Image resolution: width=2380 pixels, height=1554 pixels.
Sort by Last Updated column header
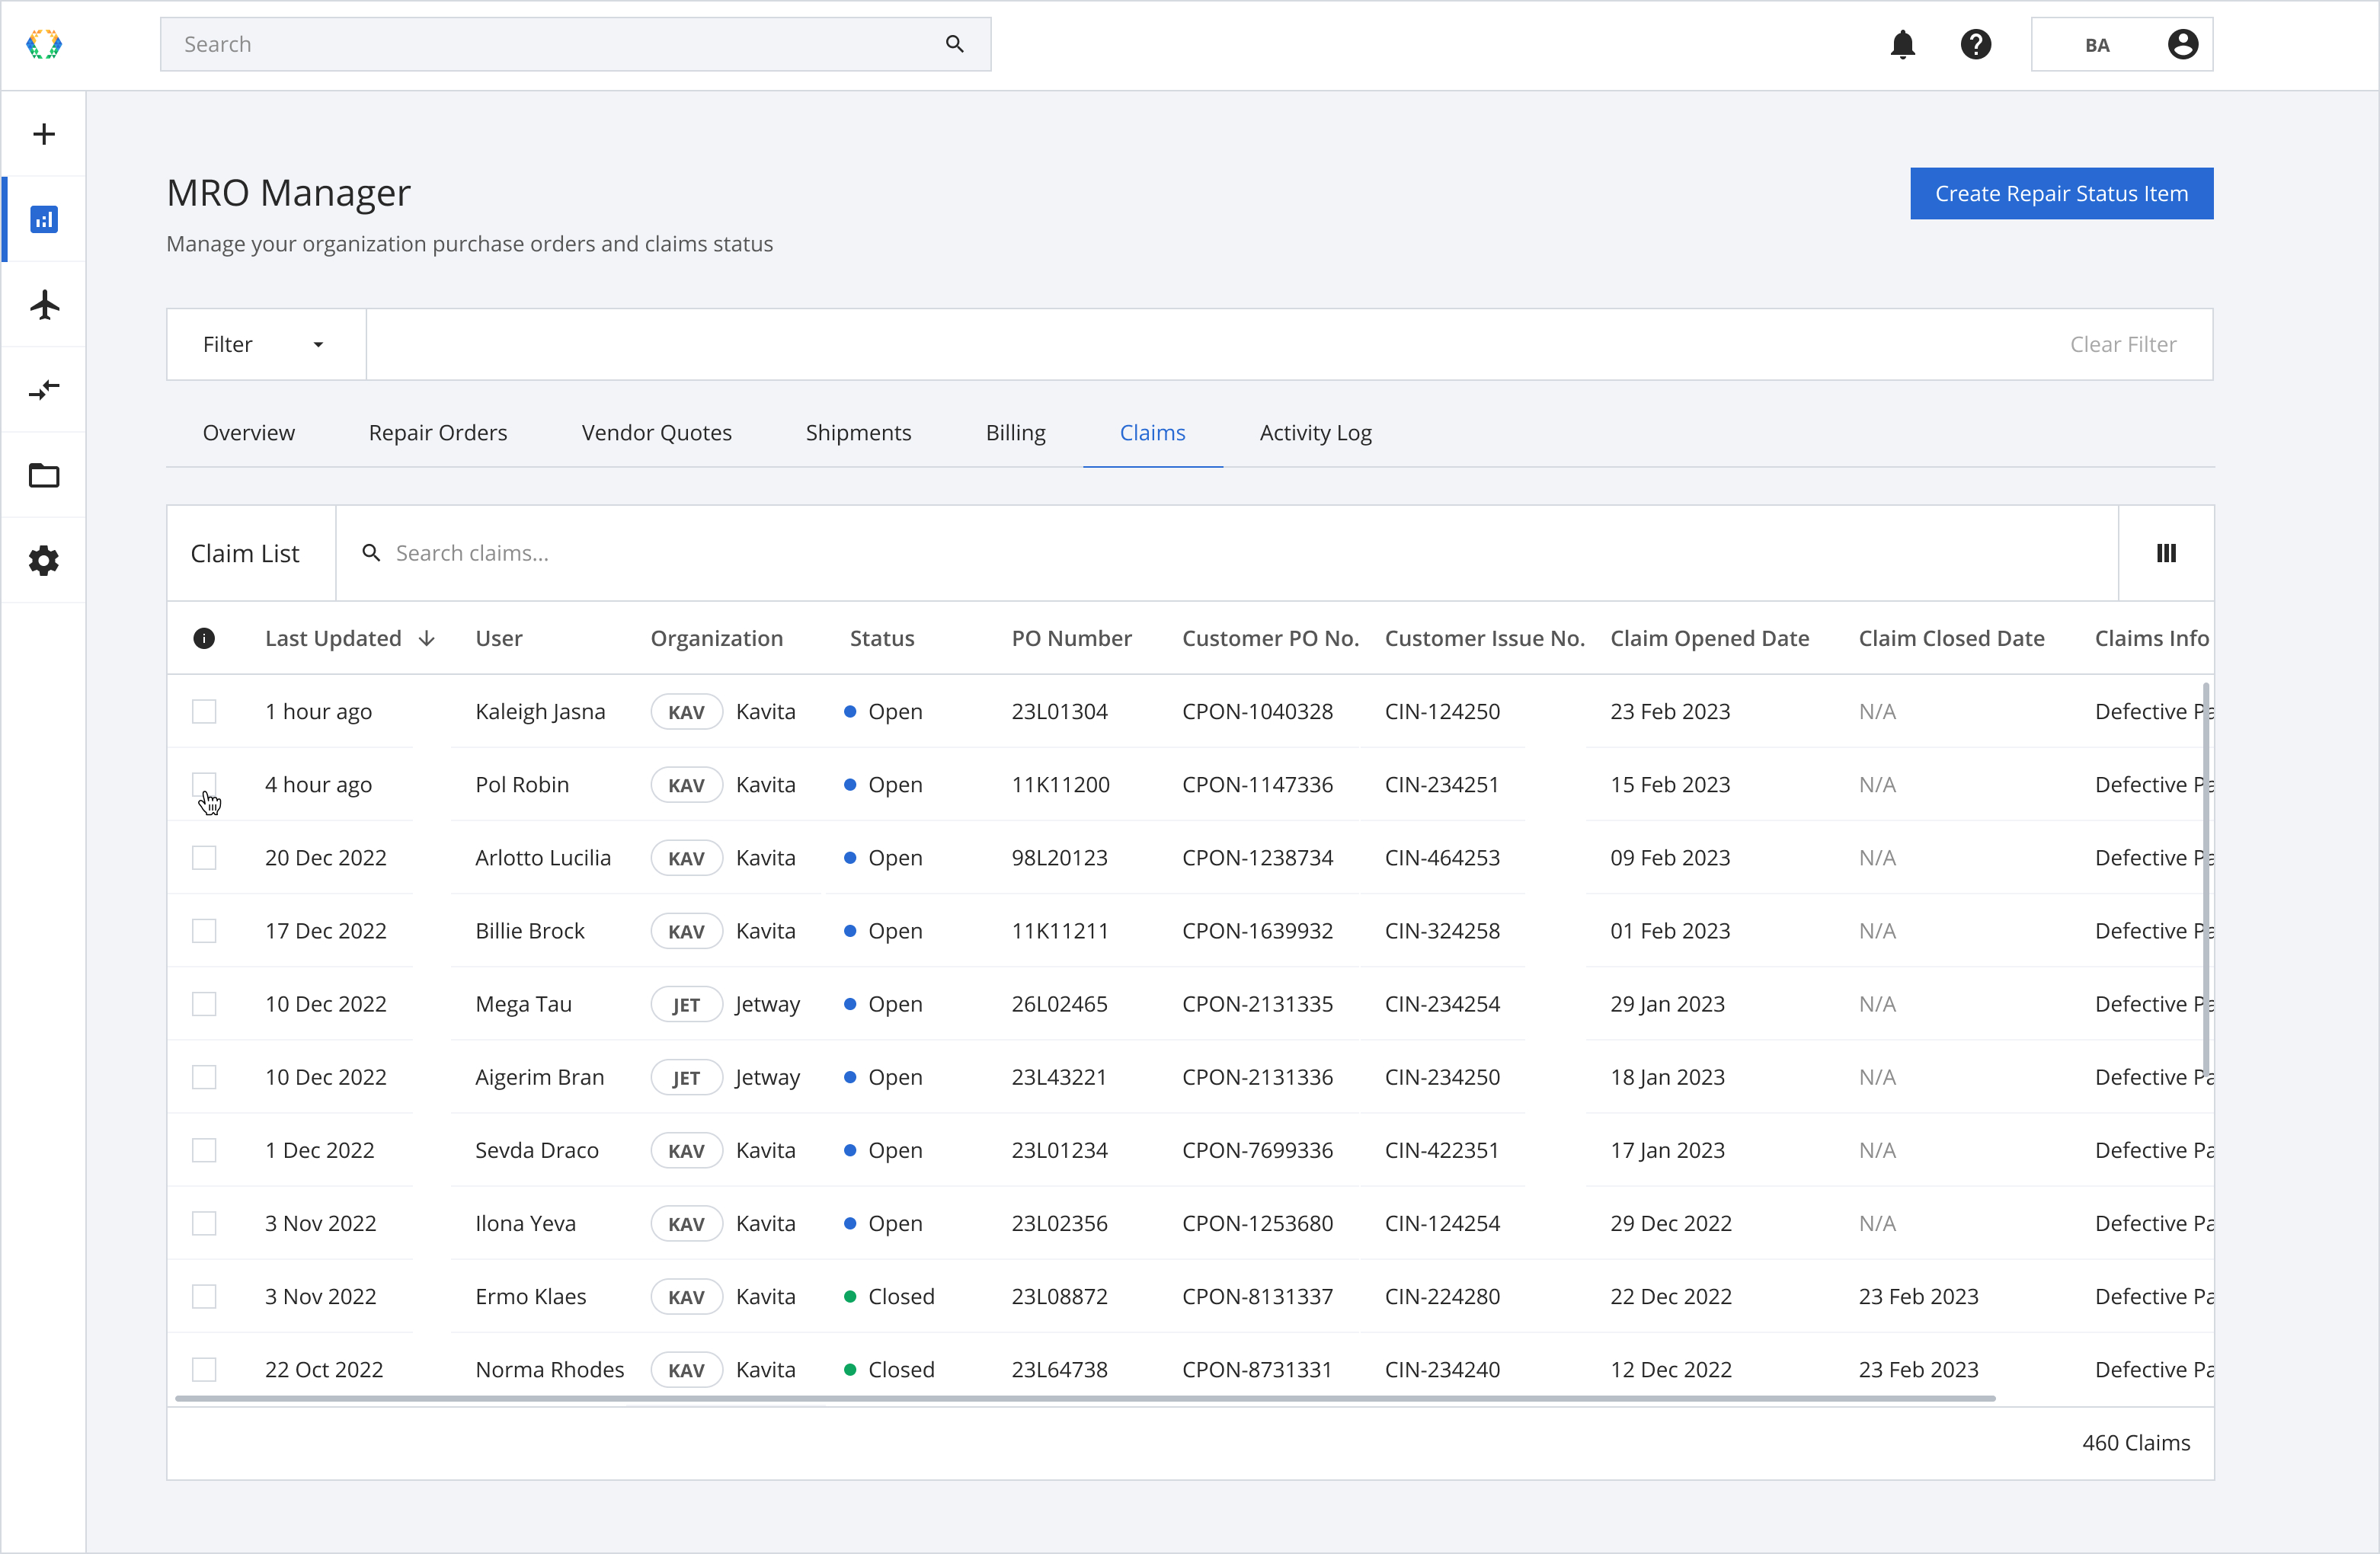click(x=333, y=638)
